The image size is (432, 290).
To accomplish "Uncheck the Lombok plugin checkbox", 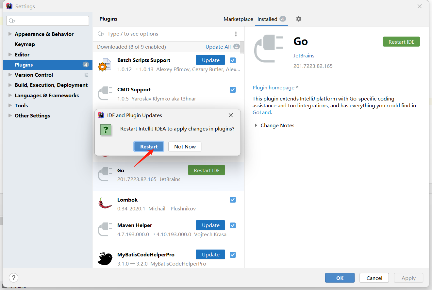I will click(233, 200).
